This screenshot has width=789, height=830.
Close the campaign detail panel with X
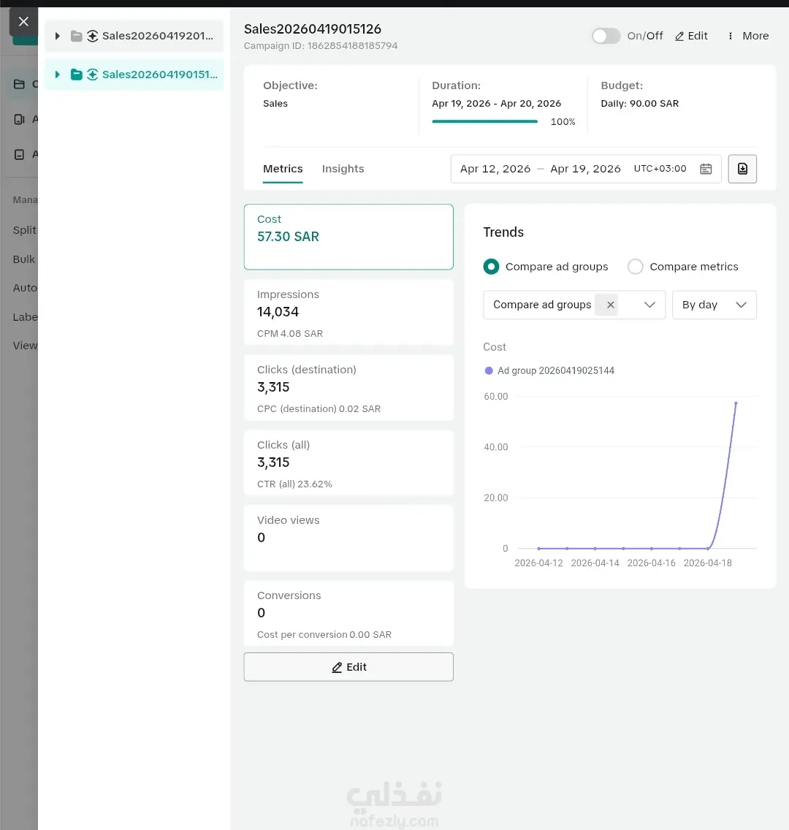pyautogui.click(x=23, y=22)
